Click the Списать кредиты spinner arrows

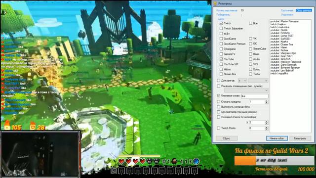click(x=267, y=102)
